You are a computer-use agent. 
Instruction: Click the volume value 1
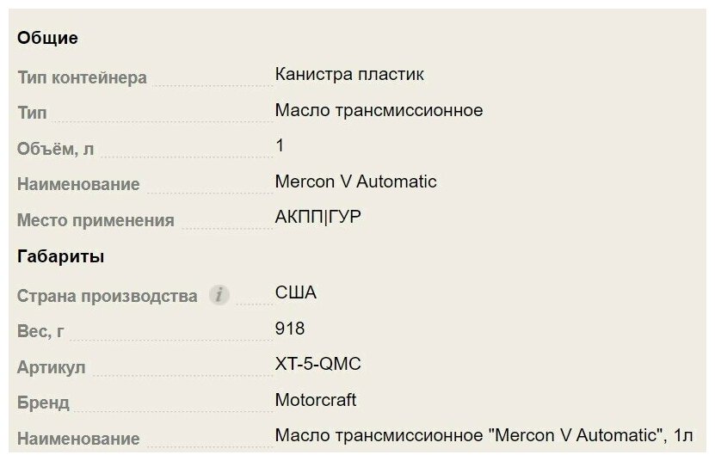tap(280, 145)
